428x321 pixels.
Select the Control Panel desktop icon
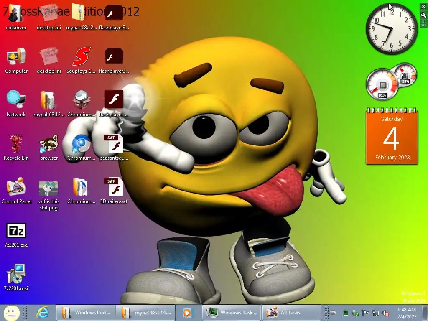pyautogui.click(x=16, y=191)
